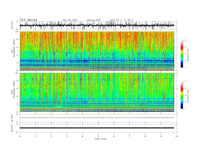Click the "station=ATH" header label
Viewport: 199px width, 153px height.
pos(93,20)
